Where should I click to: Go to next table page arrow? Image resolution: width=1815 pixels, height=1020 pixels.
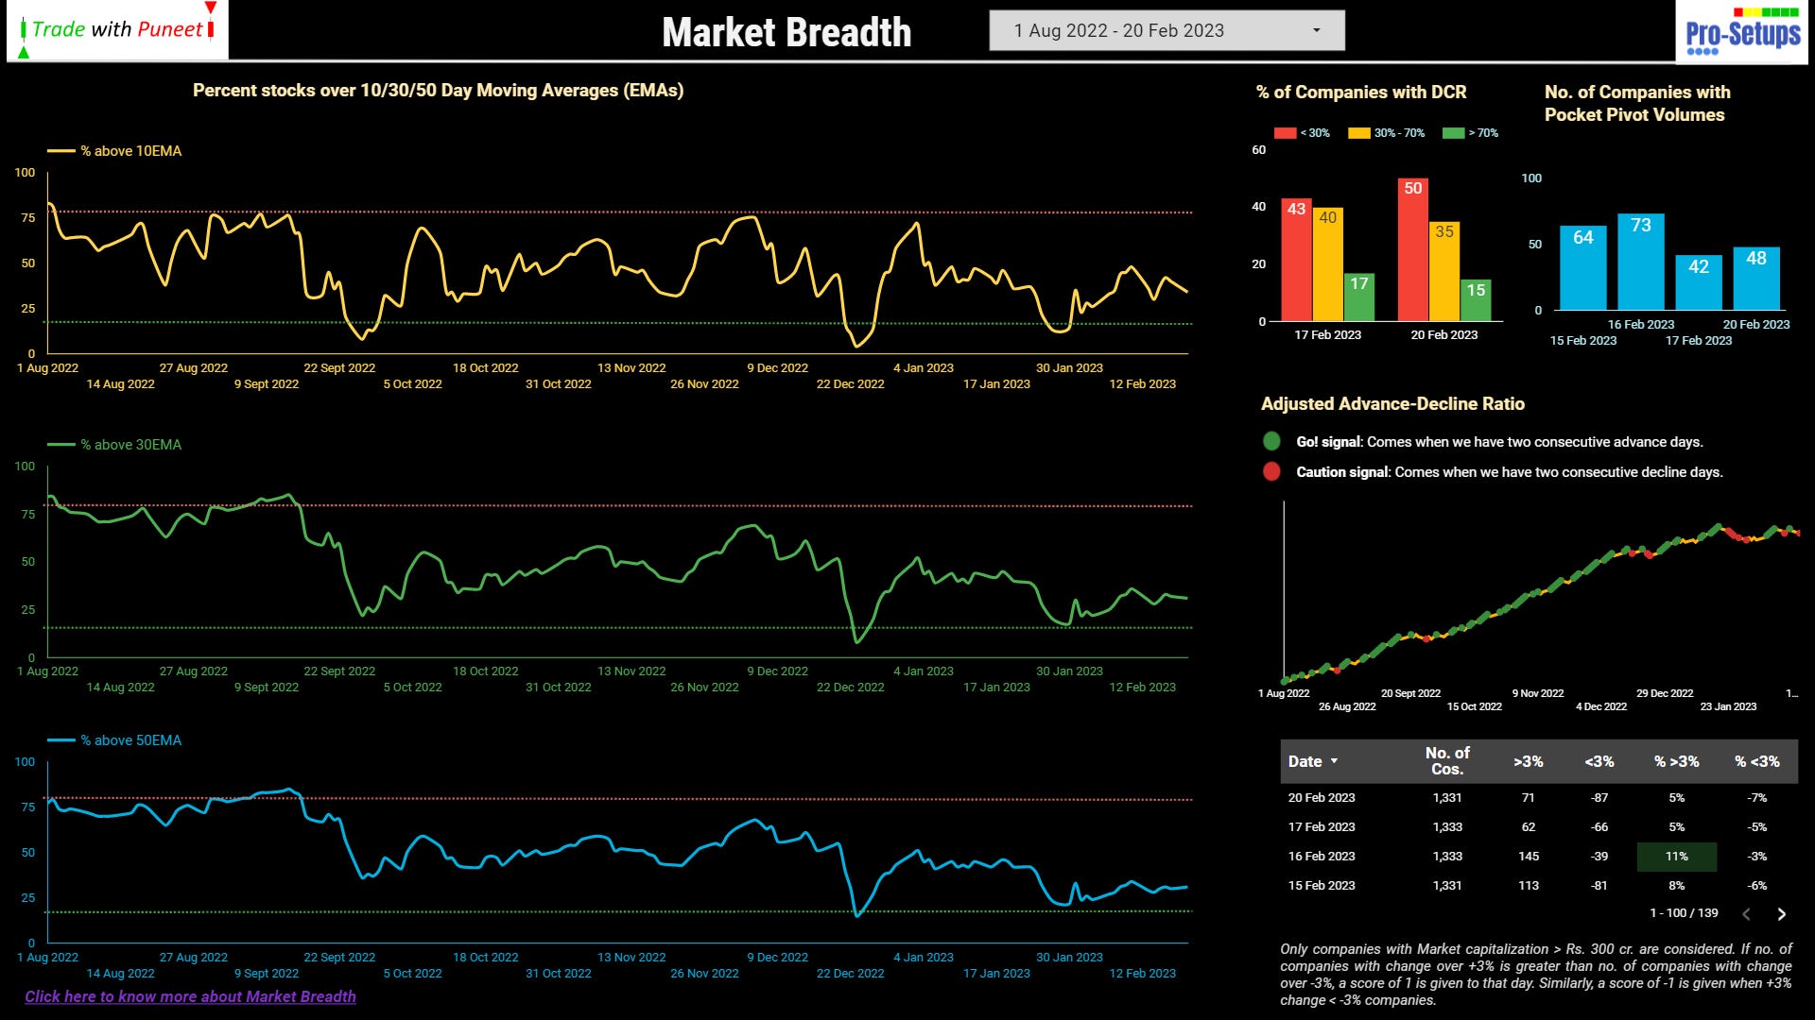point(1781,913)
